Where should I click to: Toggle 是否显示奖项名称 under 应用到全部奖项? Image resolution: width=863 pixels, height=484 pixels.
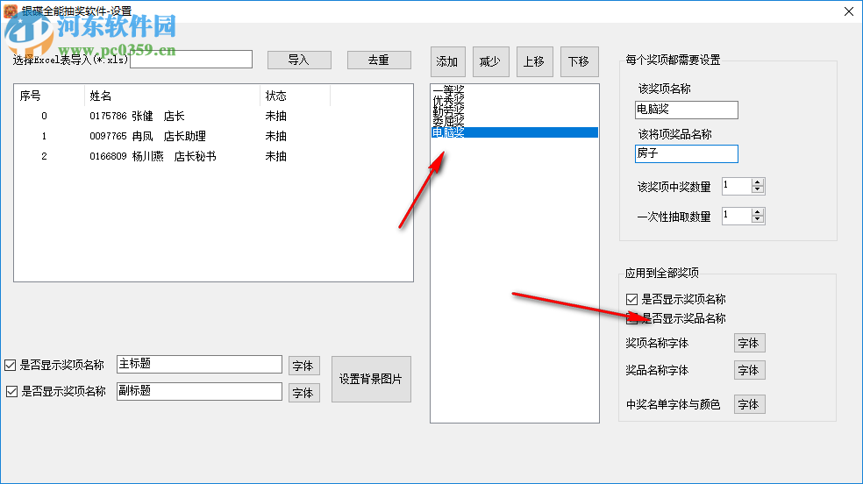pyautogui.click(x=631, y=299)
